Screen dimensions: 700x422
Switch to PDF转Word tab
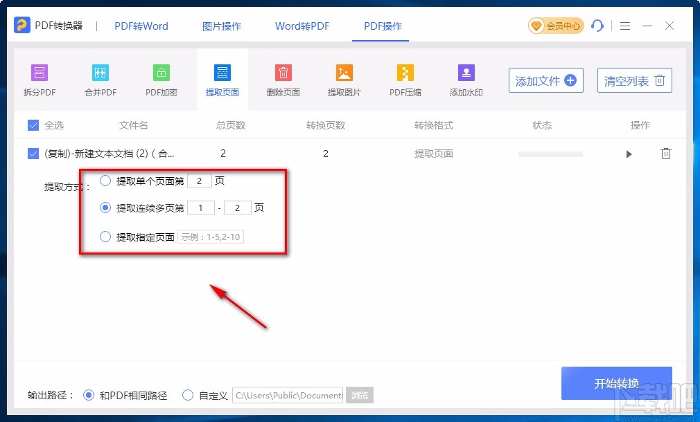[141, 26]
